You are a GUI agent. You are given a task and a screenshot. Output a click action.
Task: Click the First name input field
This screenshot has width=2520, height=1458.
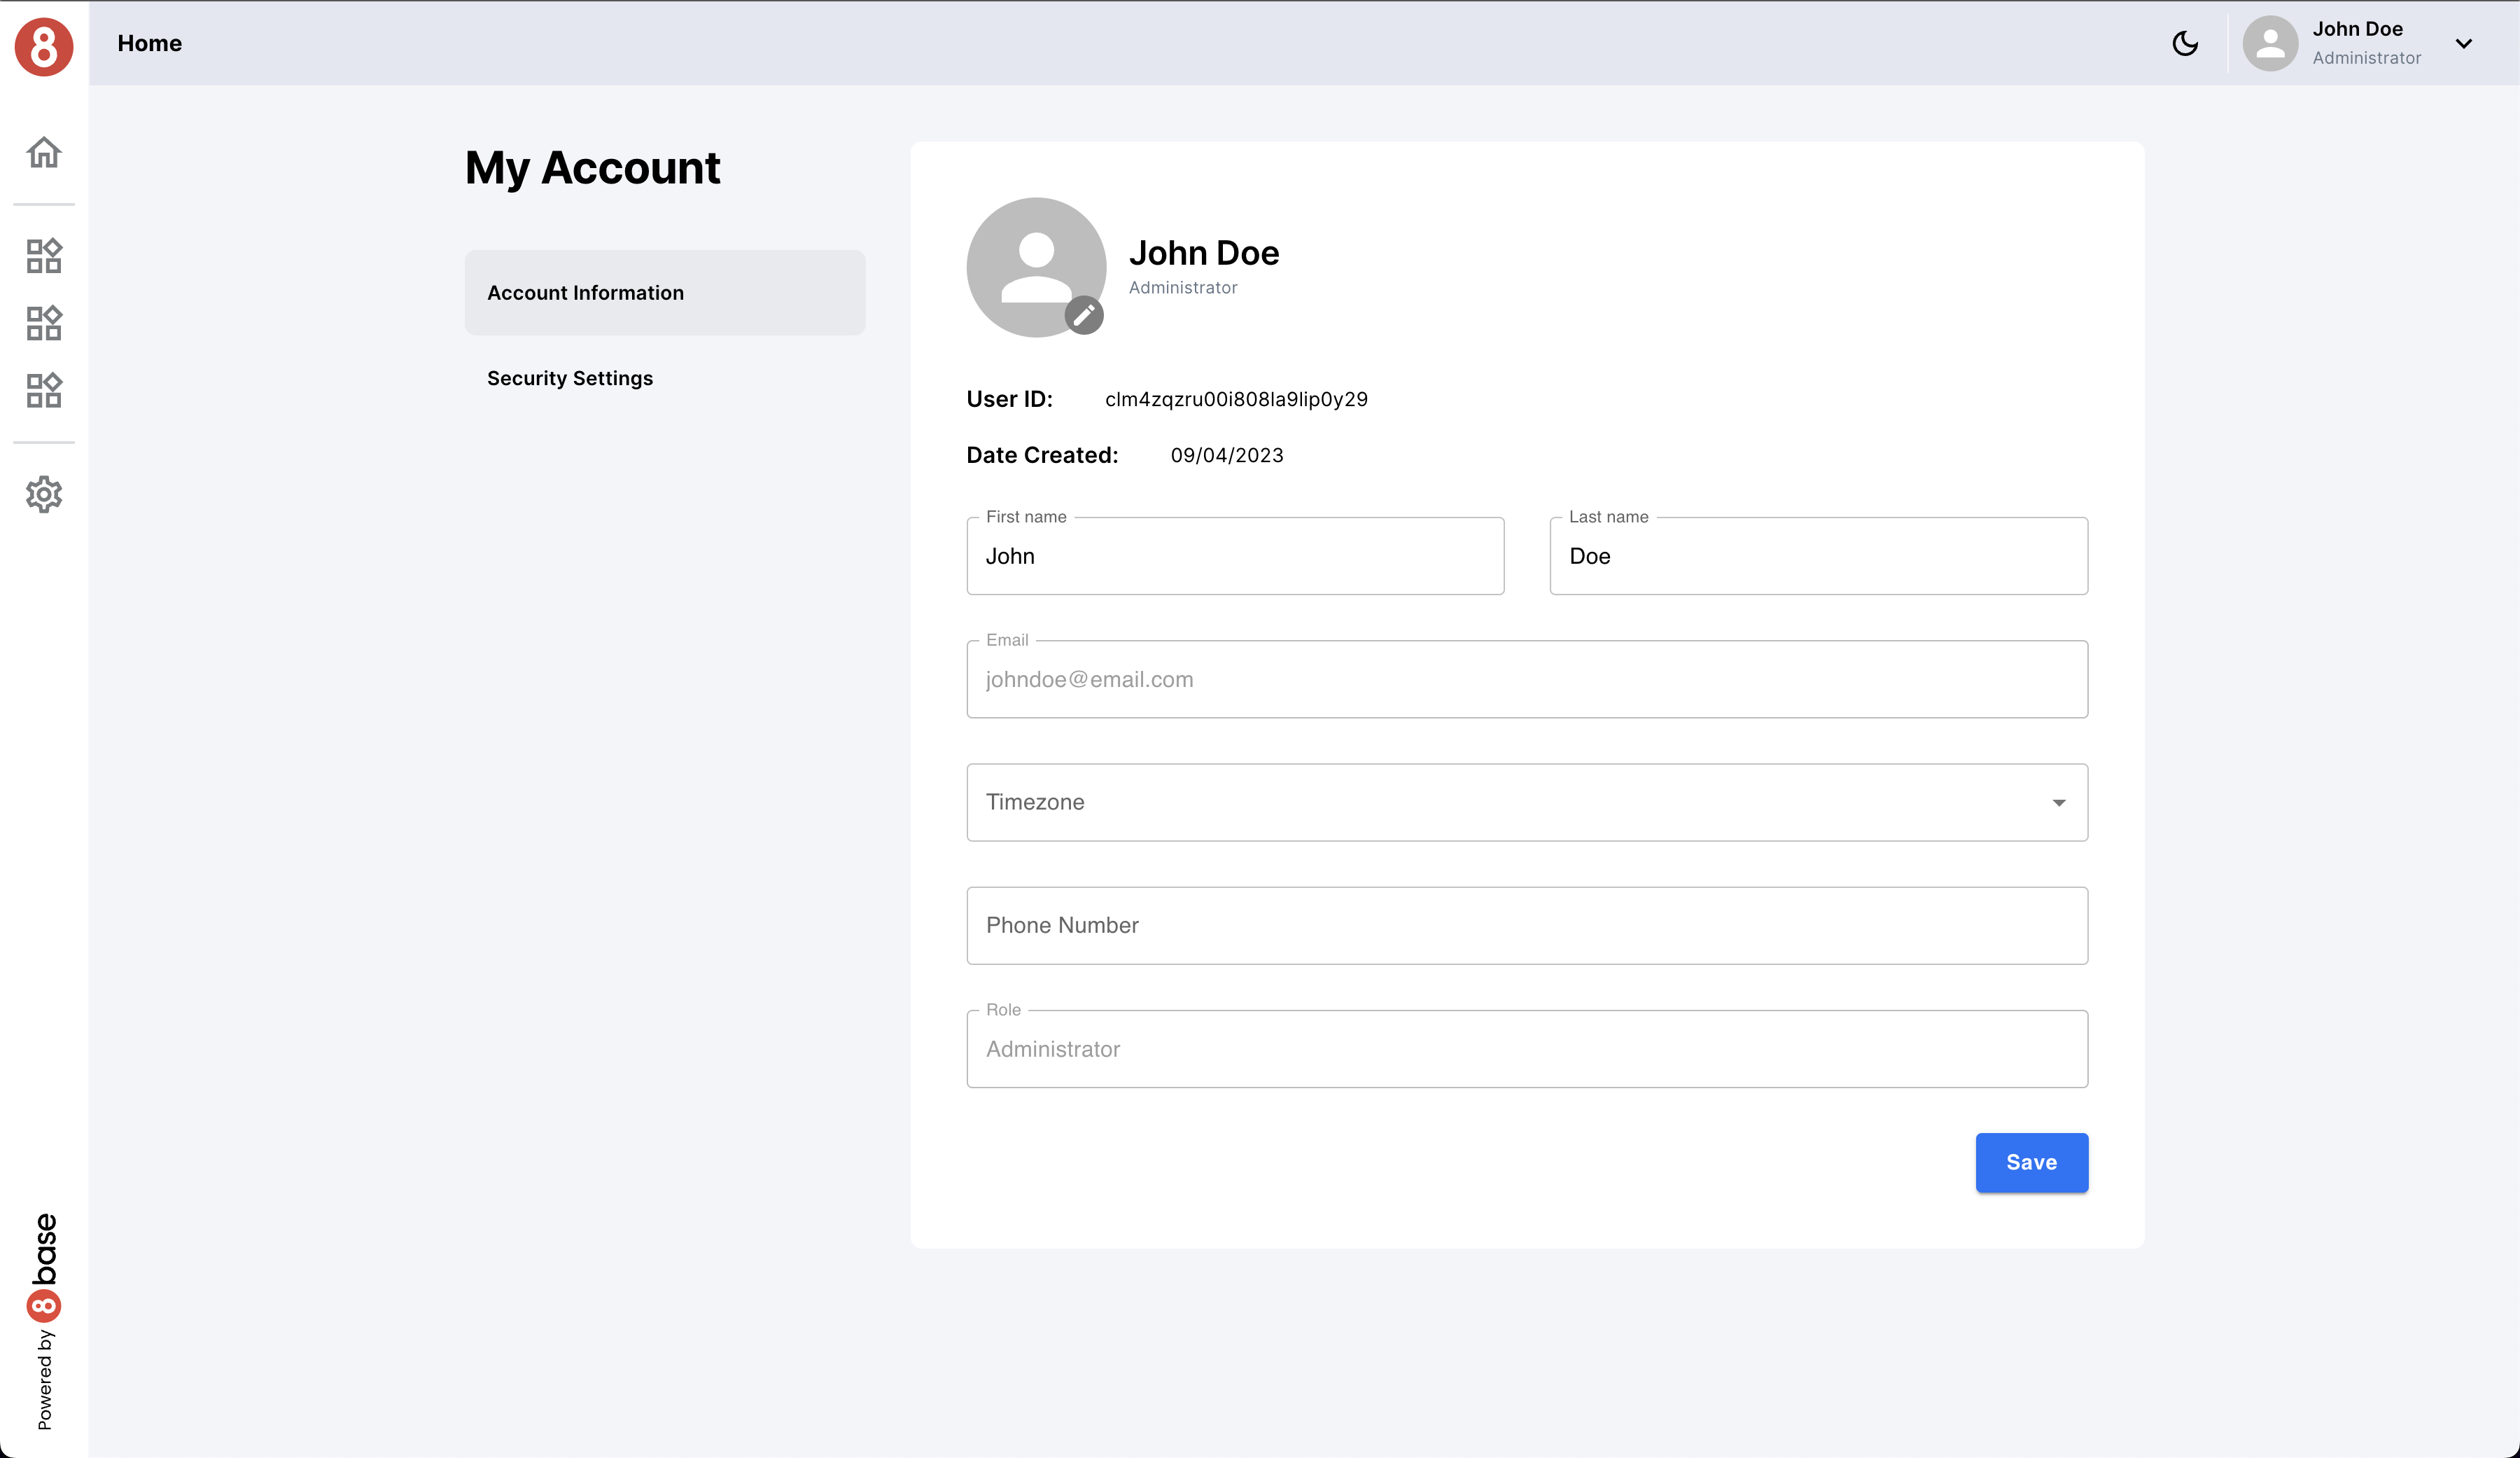[x=1235, y=557]
